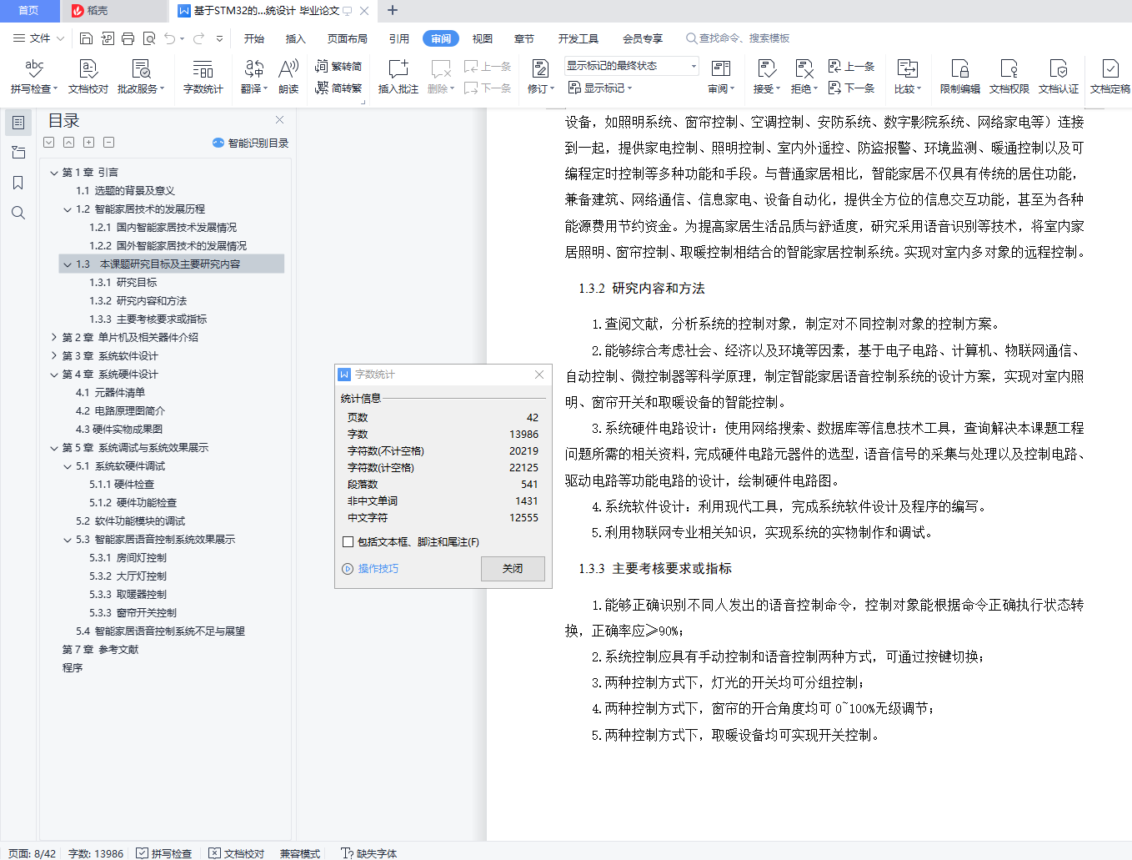Click the print icon in quick access toolbar
The width and height of the screenshot is (1132, 860).
[x=128, y=38]
